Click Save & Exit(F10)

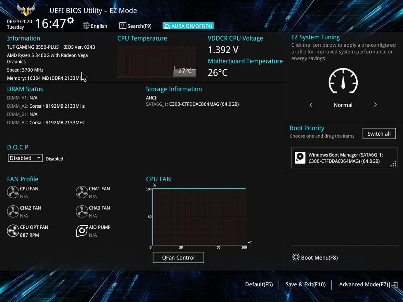point(306,284)
